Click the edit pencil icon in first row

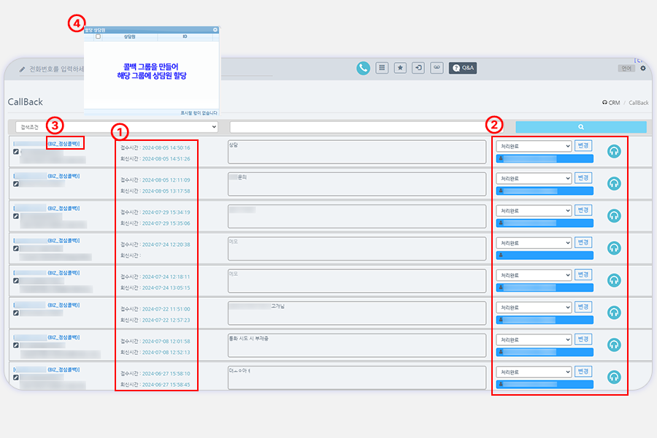click(16, 153)
